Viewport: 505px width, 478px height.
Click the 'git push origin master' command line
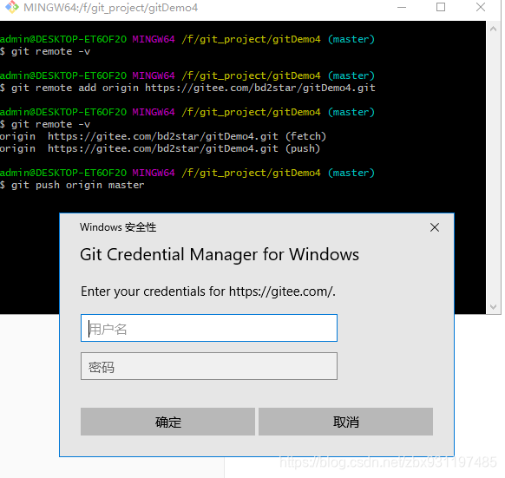[72, 185]
